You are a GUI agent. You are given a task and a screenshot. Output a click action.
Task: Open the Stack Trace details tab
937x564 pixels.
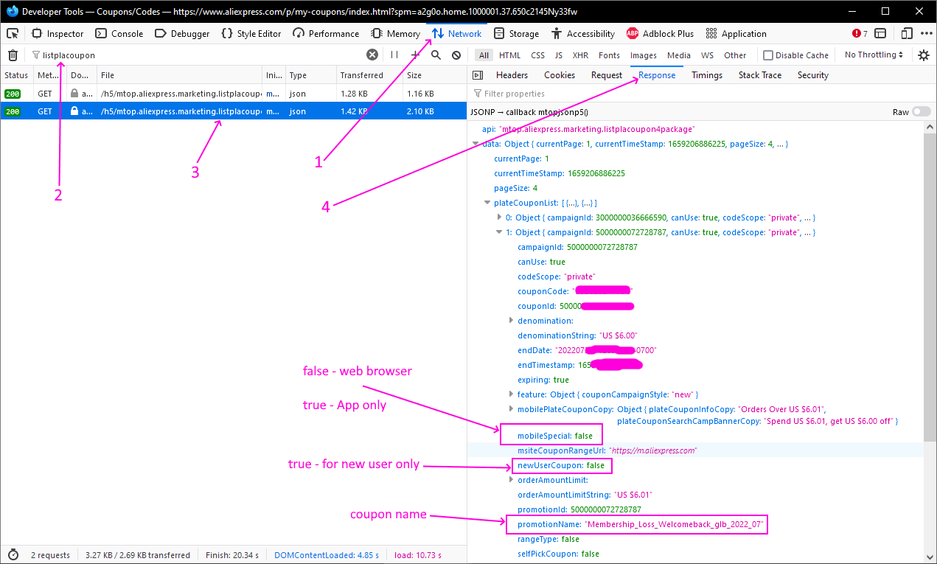(760, 75)
